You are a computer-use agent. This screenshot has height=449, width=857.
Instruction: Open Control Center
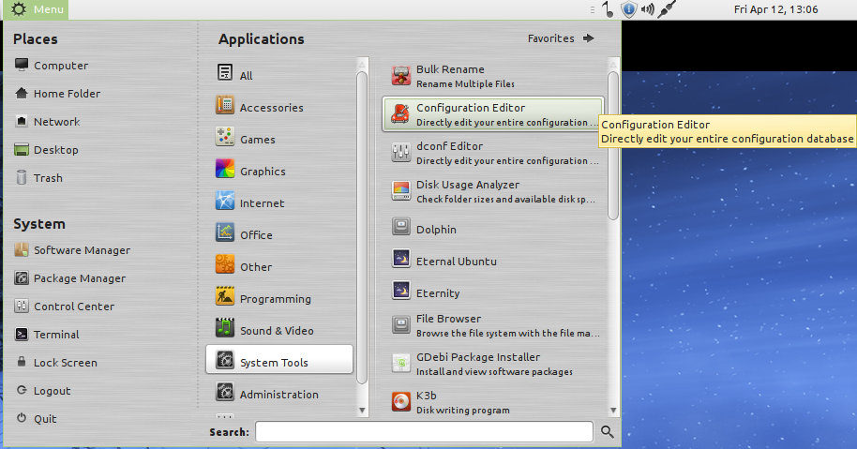coord(64,306)
